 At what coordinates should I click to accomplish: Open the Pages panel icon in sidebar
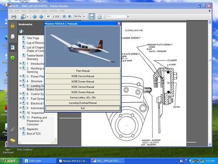tap(13, 36)
